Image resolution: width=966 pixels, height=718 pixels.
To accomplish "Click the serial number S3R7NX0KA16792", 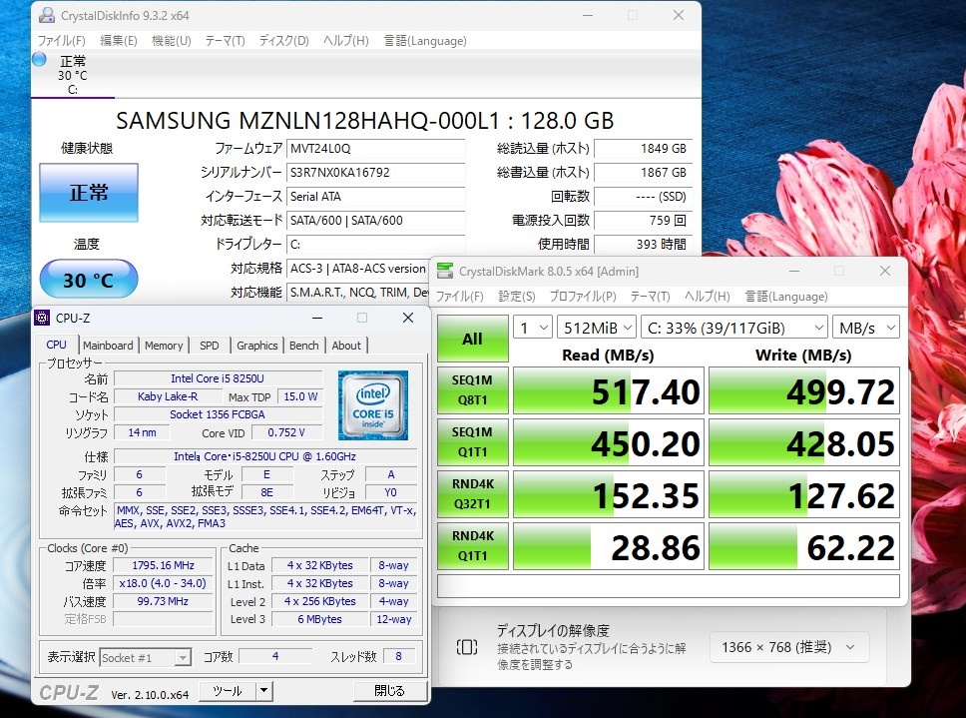I will [x=376, y=173].
